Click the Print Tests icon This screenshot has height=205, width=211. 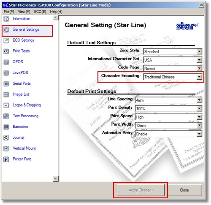6,51
